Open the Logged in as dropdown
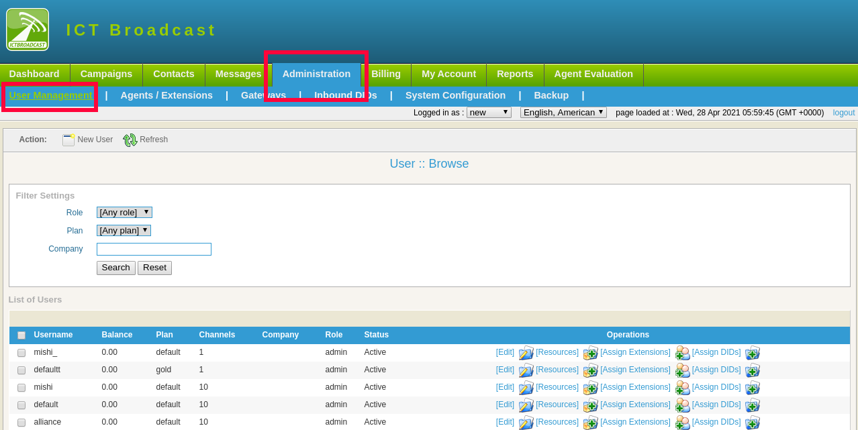This screenshot has width=858, height=430. pyautogui.click(x=489, y=113)
